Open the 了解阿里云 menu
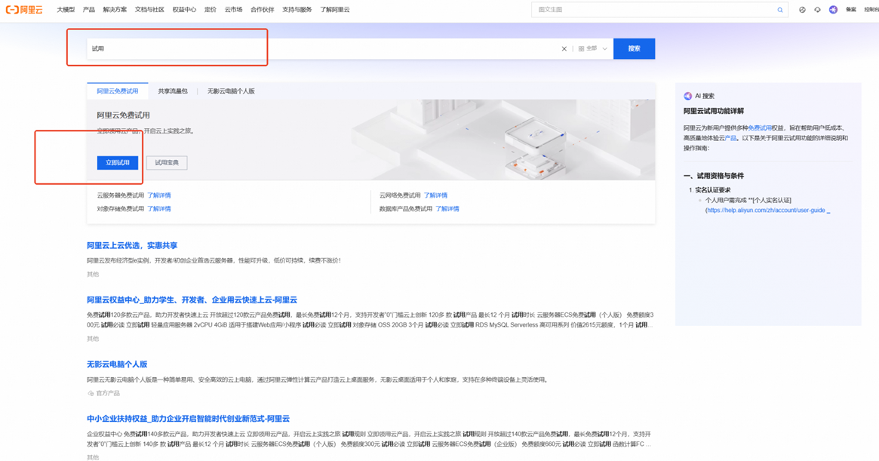The width and height of the screenshot is (879, 461). (x=335, y=10)
